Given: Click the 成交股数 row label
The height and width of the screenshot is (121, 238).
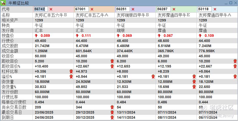Looking at the screenshot, I should click(10, 46).
